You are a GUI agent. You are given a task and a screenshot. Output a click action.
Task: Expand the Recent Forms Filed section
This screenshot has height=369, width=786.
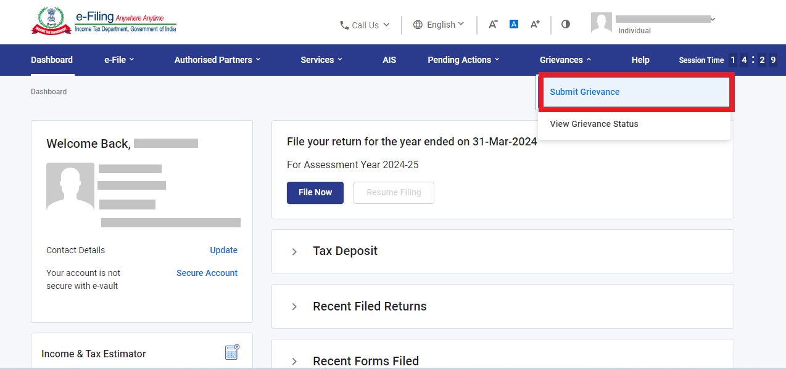coord(294,361)
